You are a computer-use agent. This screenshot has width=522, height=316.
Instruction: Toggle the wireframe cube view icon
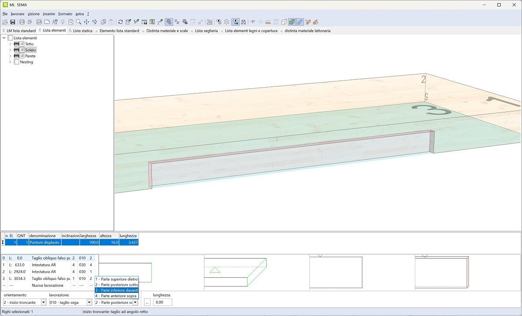click(284, 22)
